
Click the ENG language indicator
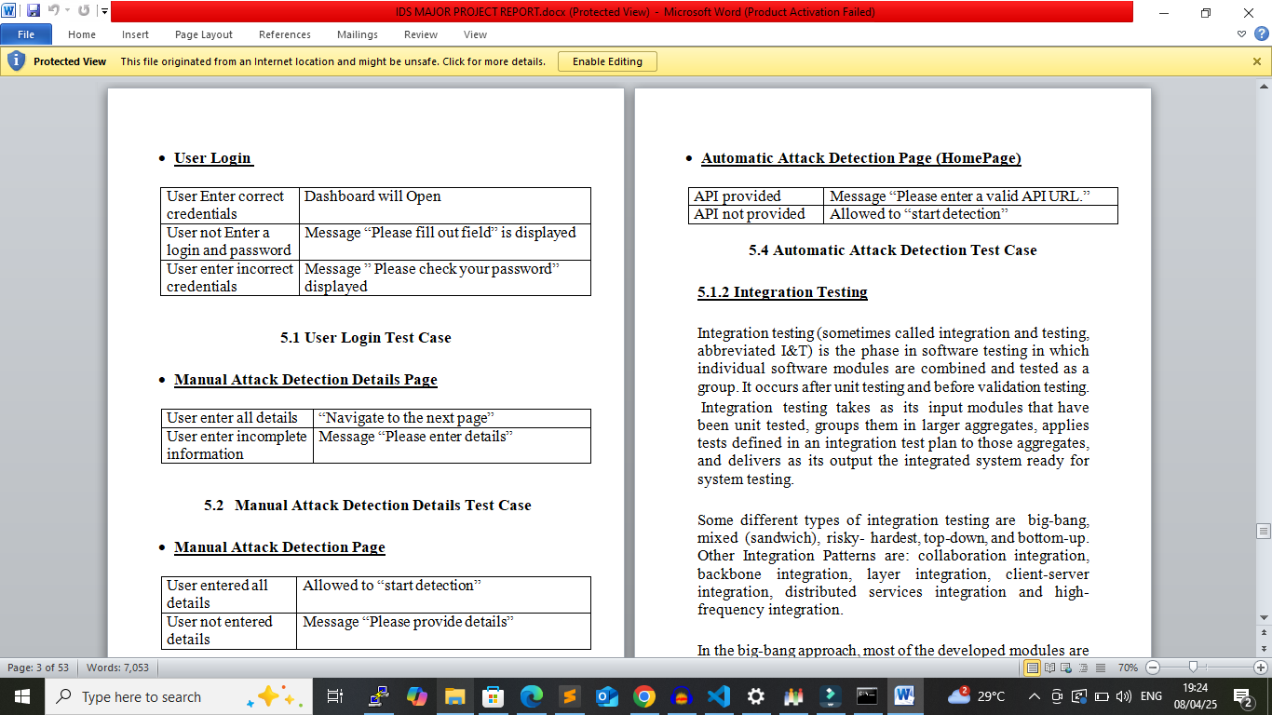(1151, 696)
